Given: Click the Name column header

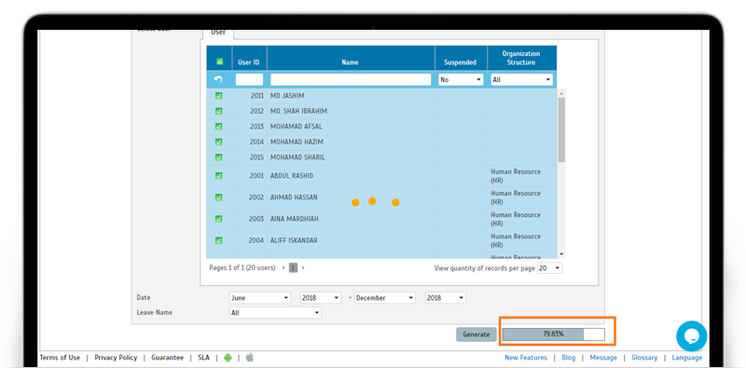Looking at the screenshot, I should [351, 59].
